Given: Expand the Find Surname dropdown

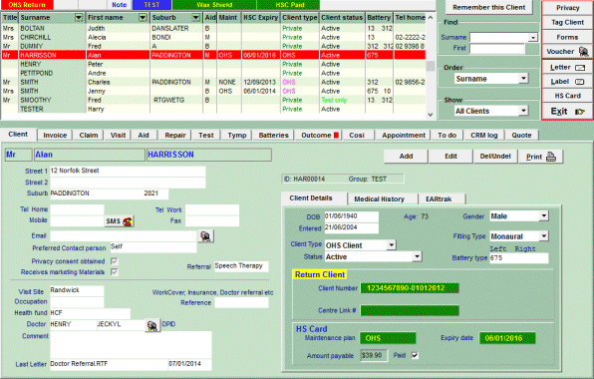Looking at the screenshot, I should 533,38.
